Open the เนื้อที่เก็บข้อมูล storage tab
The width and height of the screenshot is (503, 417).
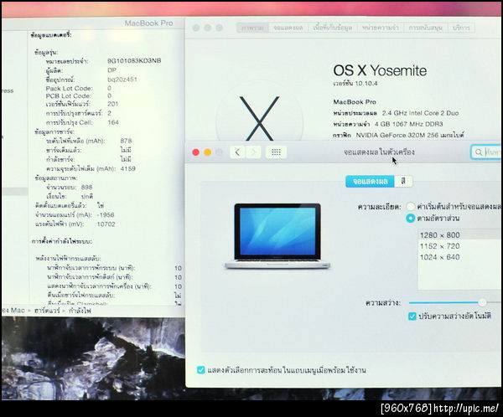click(333, 28)
